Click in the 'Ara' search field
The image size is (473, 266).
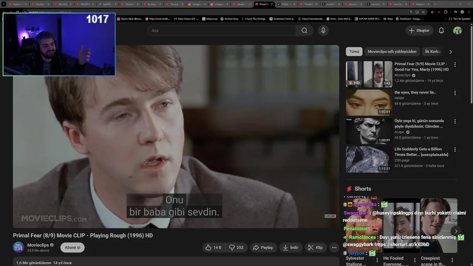pyautogui.click(x=222, y=30)
